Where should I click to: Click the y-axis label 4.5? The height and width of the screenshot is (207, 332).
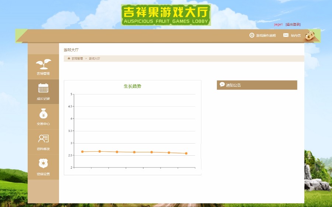pyautogui.click(x=70, y=106)
